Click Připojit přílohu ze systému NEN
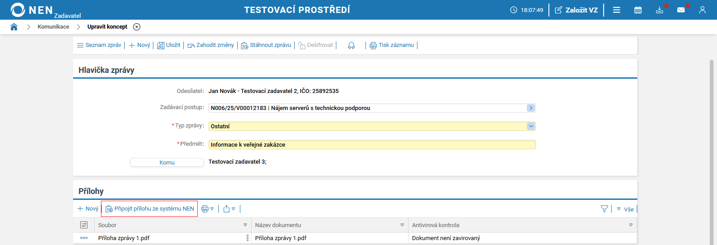717x245 pixels. (x=149, y=209)
